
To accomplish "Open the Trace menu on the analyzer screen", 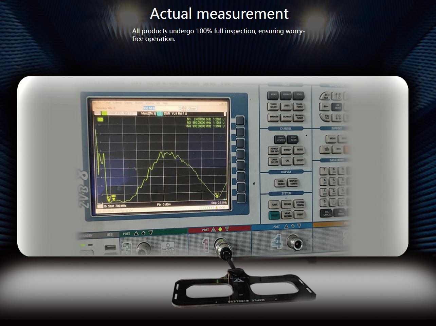I will coord(107,103).
